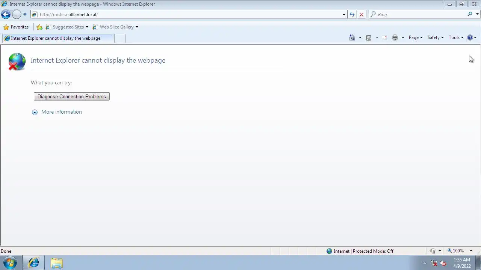Open Web Slice Gallery in favorites bar
This screenshot has width=481, height=270.
coord(115,27)
